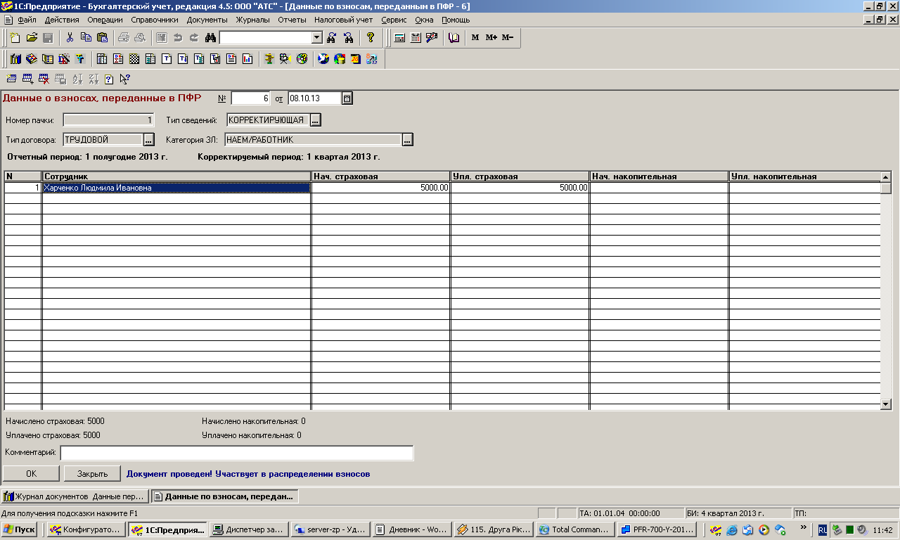Click the M- memory subtract button
This screenshot has width=900, height=540.
point(508,37)
